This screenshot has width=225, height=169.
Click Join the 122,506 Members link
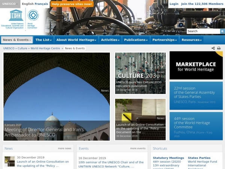click(x=202, y=4)
